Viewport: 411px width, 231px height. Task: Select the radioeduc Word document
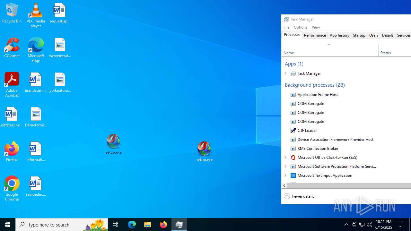tap(36, 186)
